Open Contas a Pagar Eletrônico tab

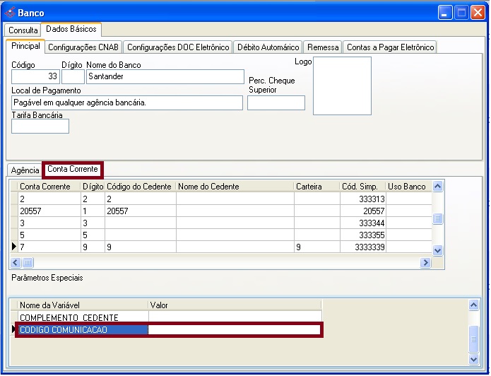click(x=390, y=47)
